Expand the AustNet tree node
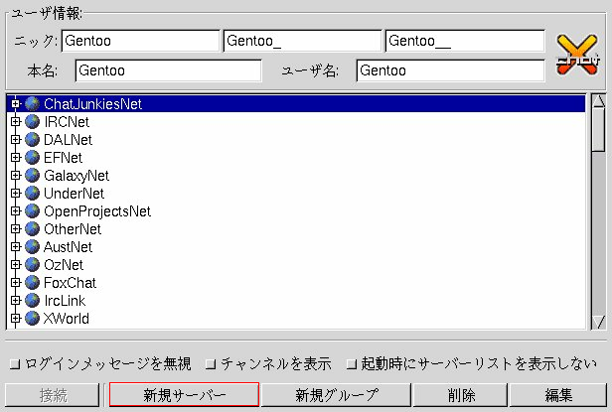 point(15,247)
